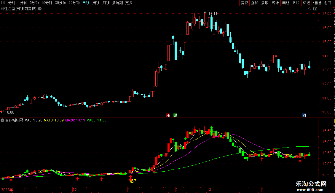This screenshot has height=193, width=335.
Task: Select the 30分钟 period tab
Action: point(60,3)
